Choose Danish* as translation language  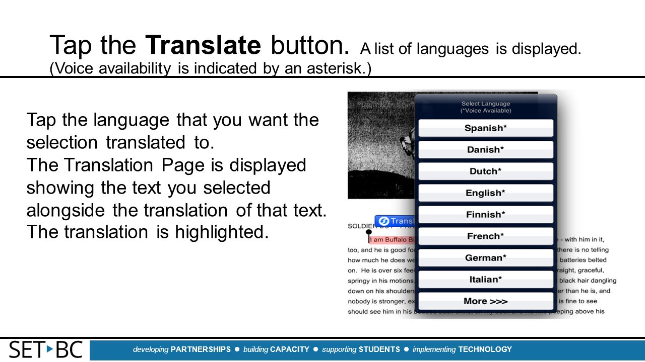coord(486,150)
